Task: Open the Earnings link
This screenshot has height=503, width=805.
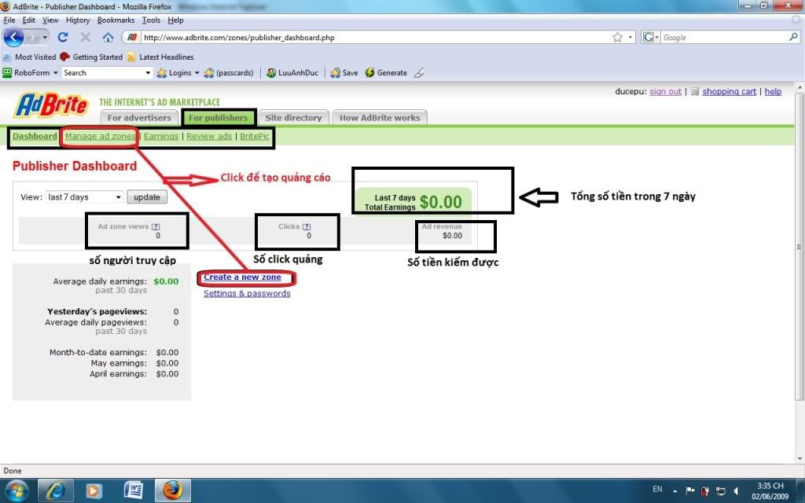Action: [161, 136]
